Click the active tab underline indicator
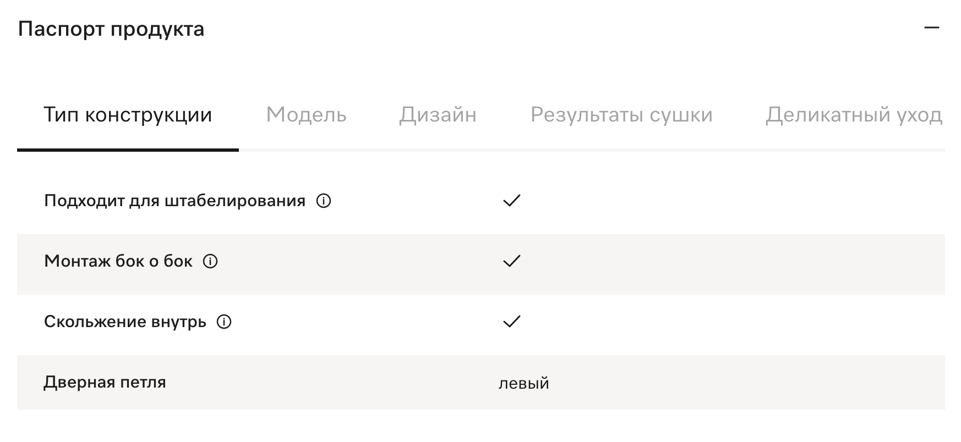Image resolution: width=961 pixels, height=442 pixels. pyautogui.click(x=128, y=150)
